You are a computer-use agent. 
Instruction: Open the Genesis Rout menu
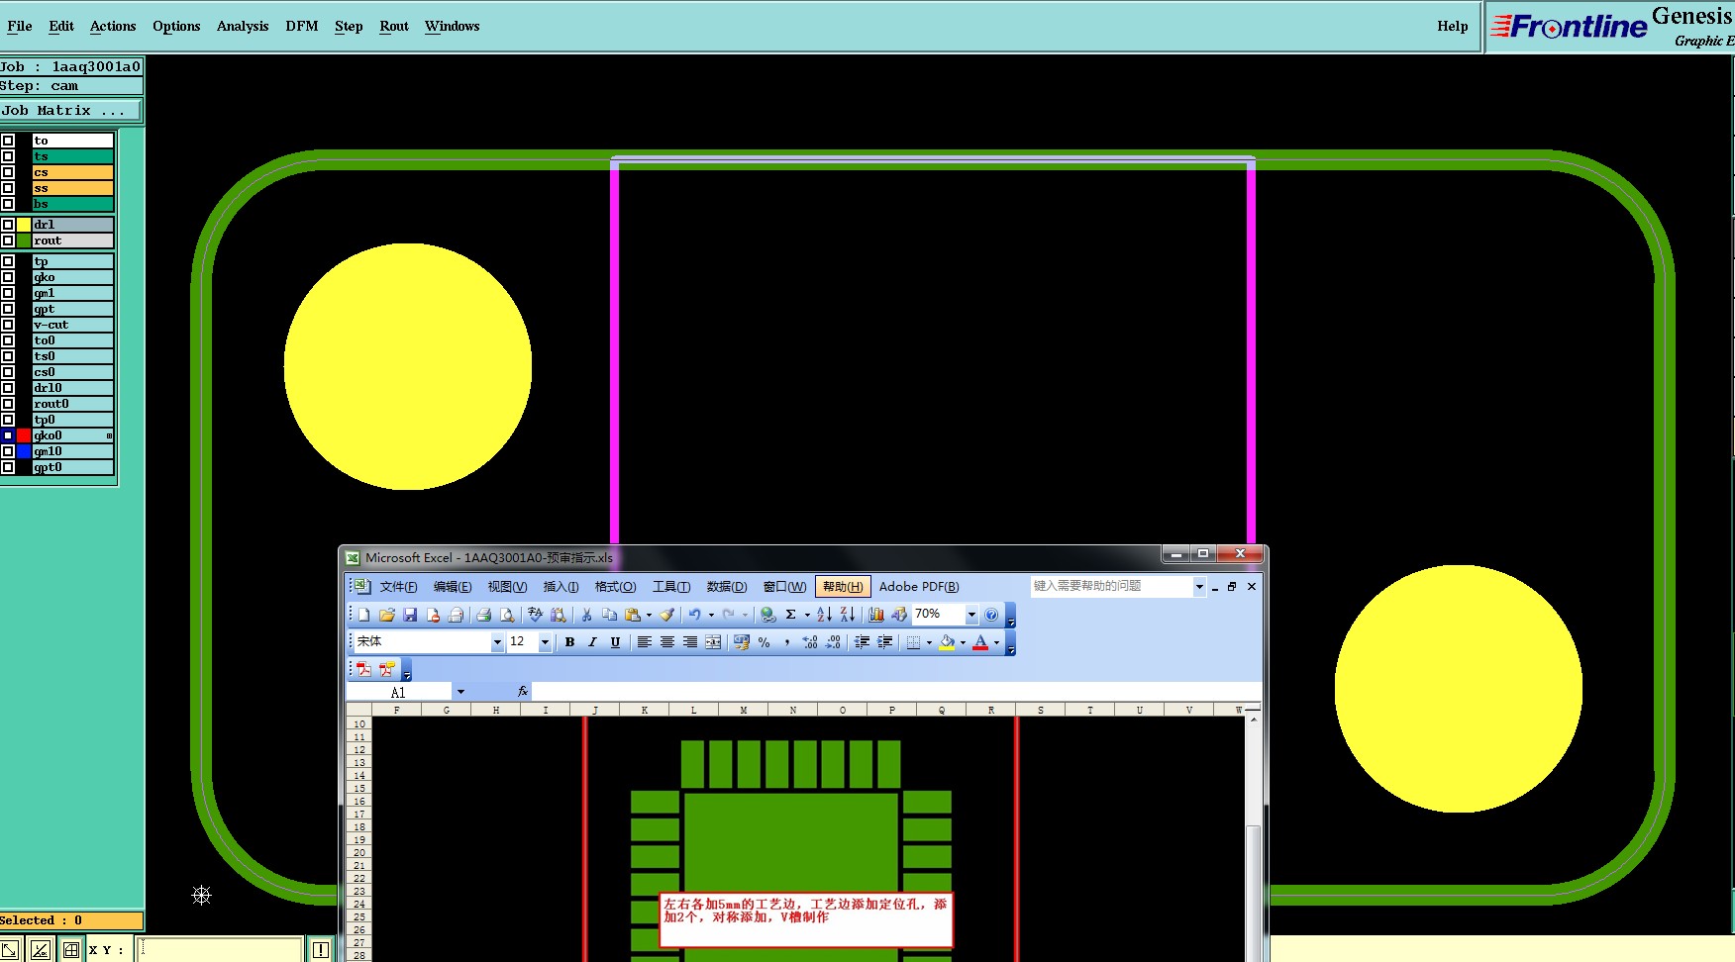pos(394,27)
